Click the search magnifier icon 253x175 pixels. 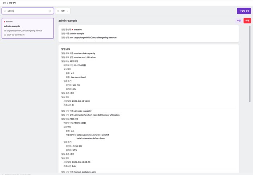[5, 11]
